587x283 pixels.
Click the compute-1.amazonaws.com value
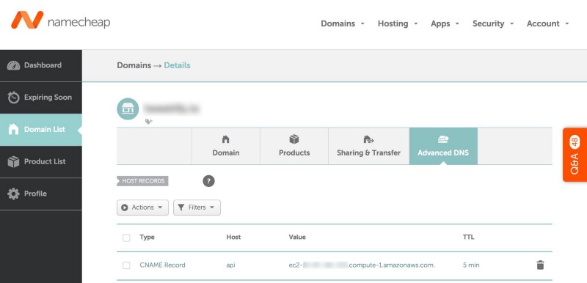pyautogui.click(x=362, y=265)
